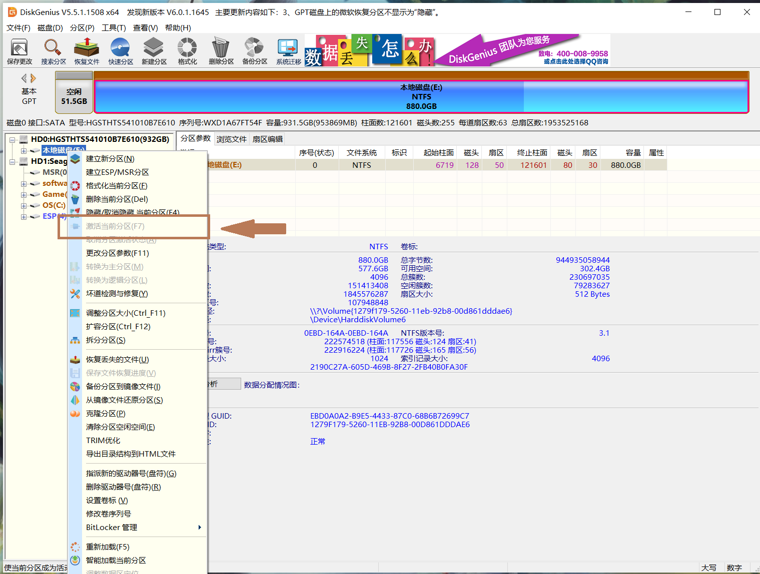Expand the OS(C:) partition tree node
Viewport: 760px width, 574px height.
[x=24, y=205]
